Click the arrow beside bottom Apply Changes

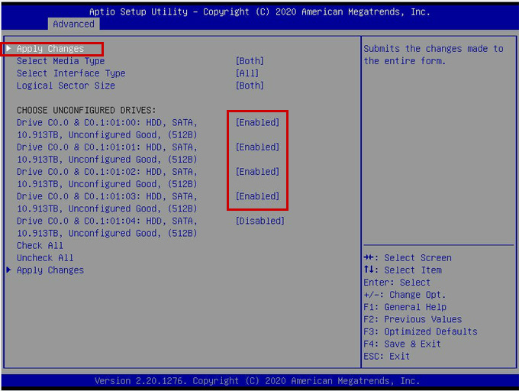(8, 270)
